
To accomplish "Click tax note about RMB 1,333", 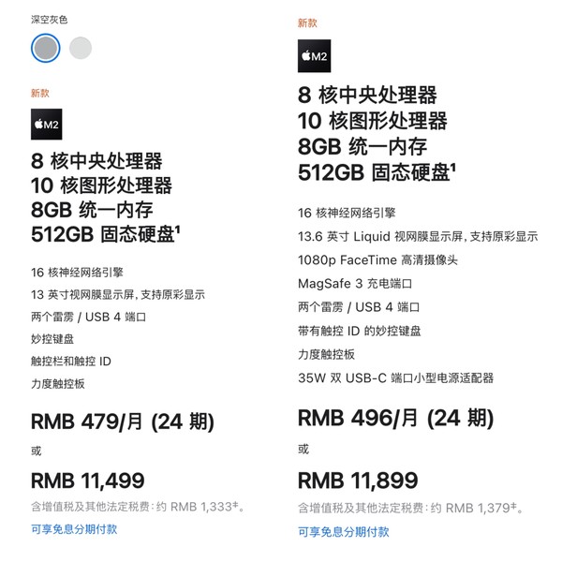I will pos(138,507).
